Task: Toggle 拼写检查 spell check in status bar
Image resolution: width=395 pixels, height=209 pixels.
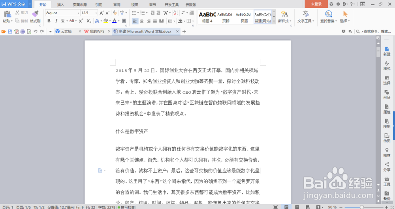Action: coord(126,207)
